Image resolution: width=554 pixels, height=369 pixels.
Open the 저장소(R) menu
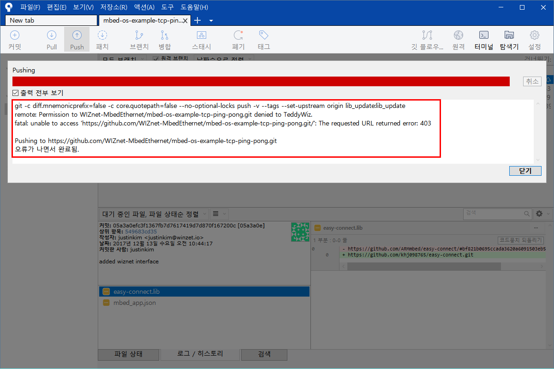113,7
